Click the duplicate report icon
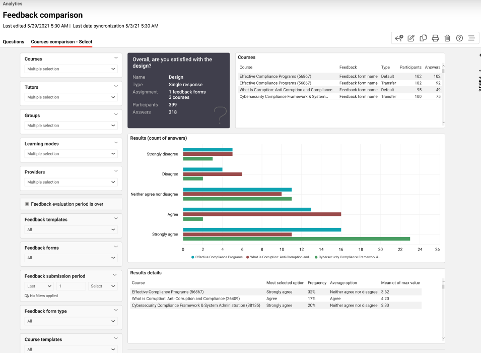481x353 pixels. point(423,38)
